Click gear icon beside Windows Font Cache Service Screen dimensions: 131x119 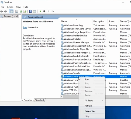coord(62,29)
